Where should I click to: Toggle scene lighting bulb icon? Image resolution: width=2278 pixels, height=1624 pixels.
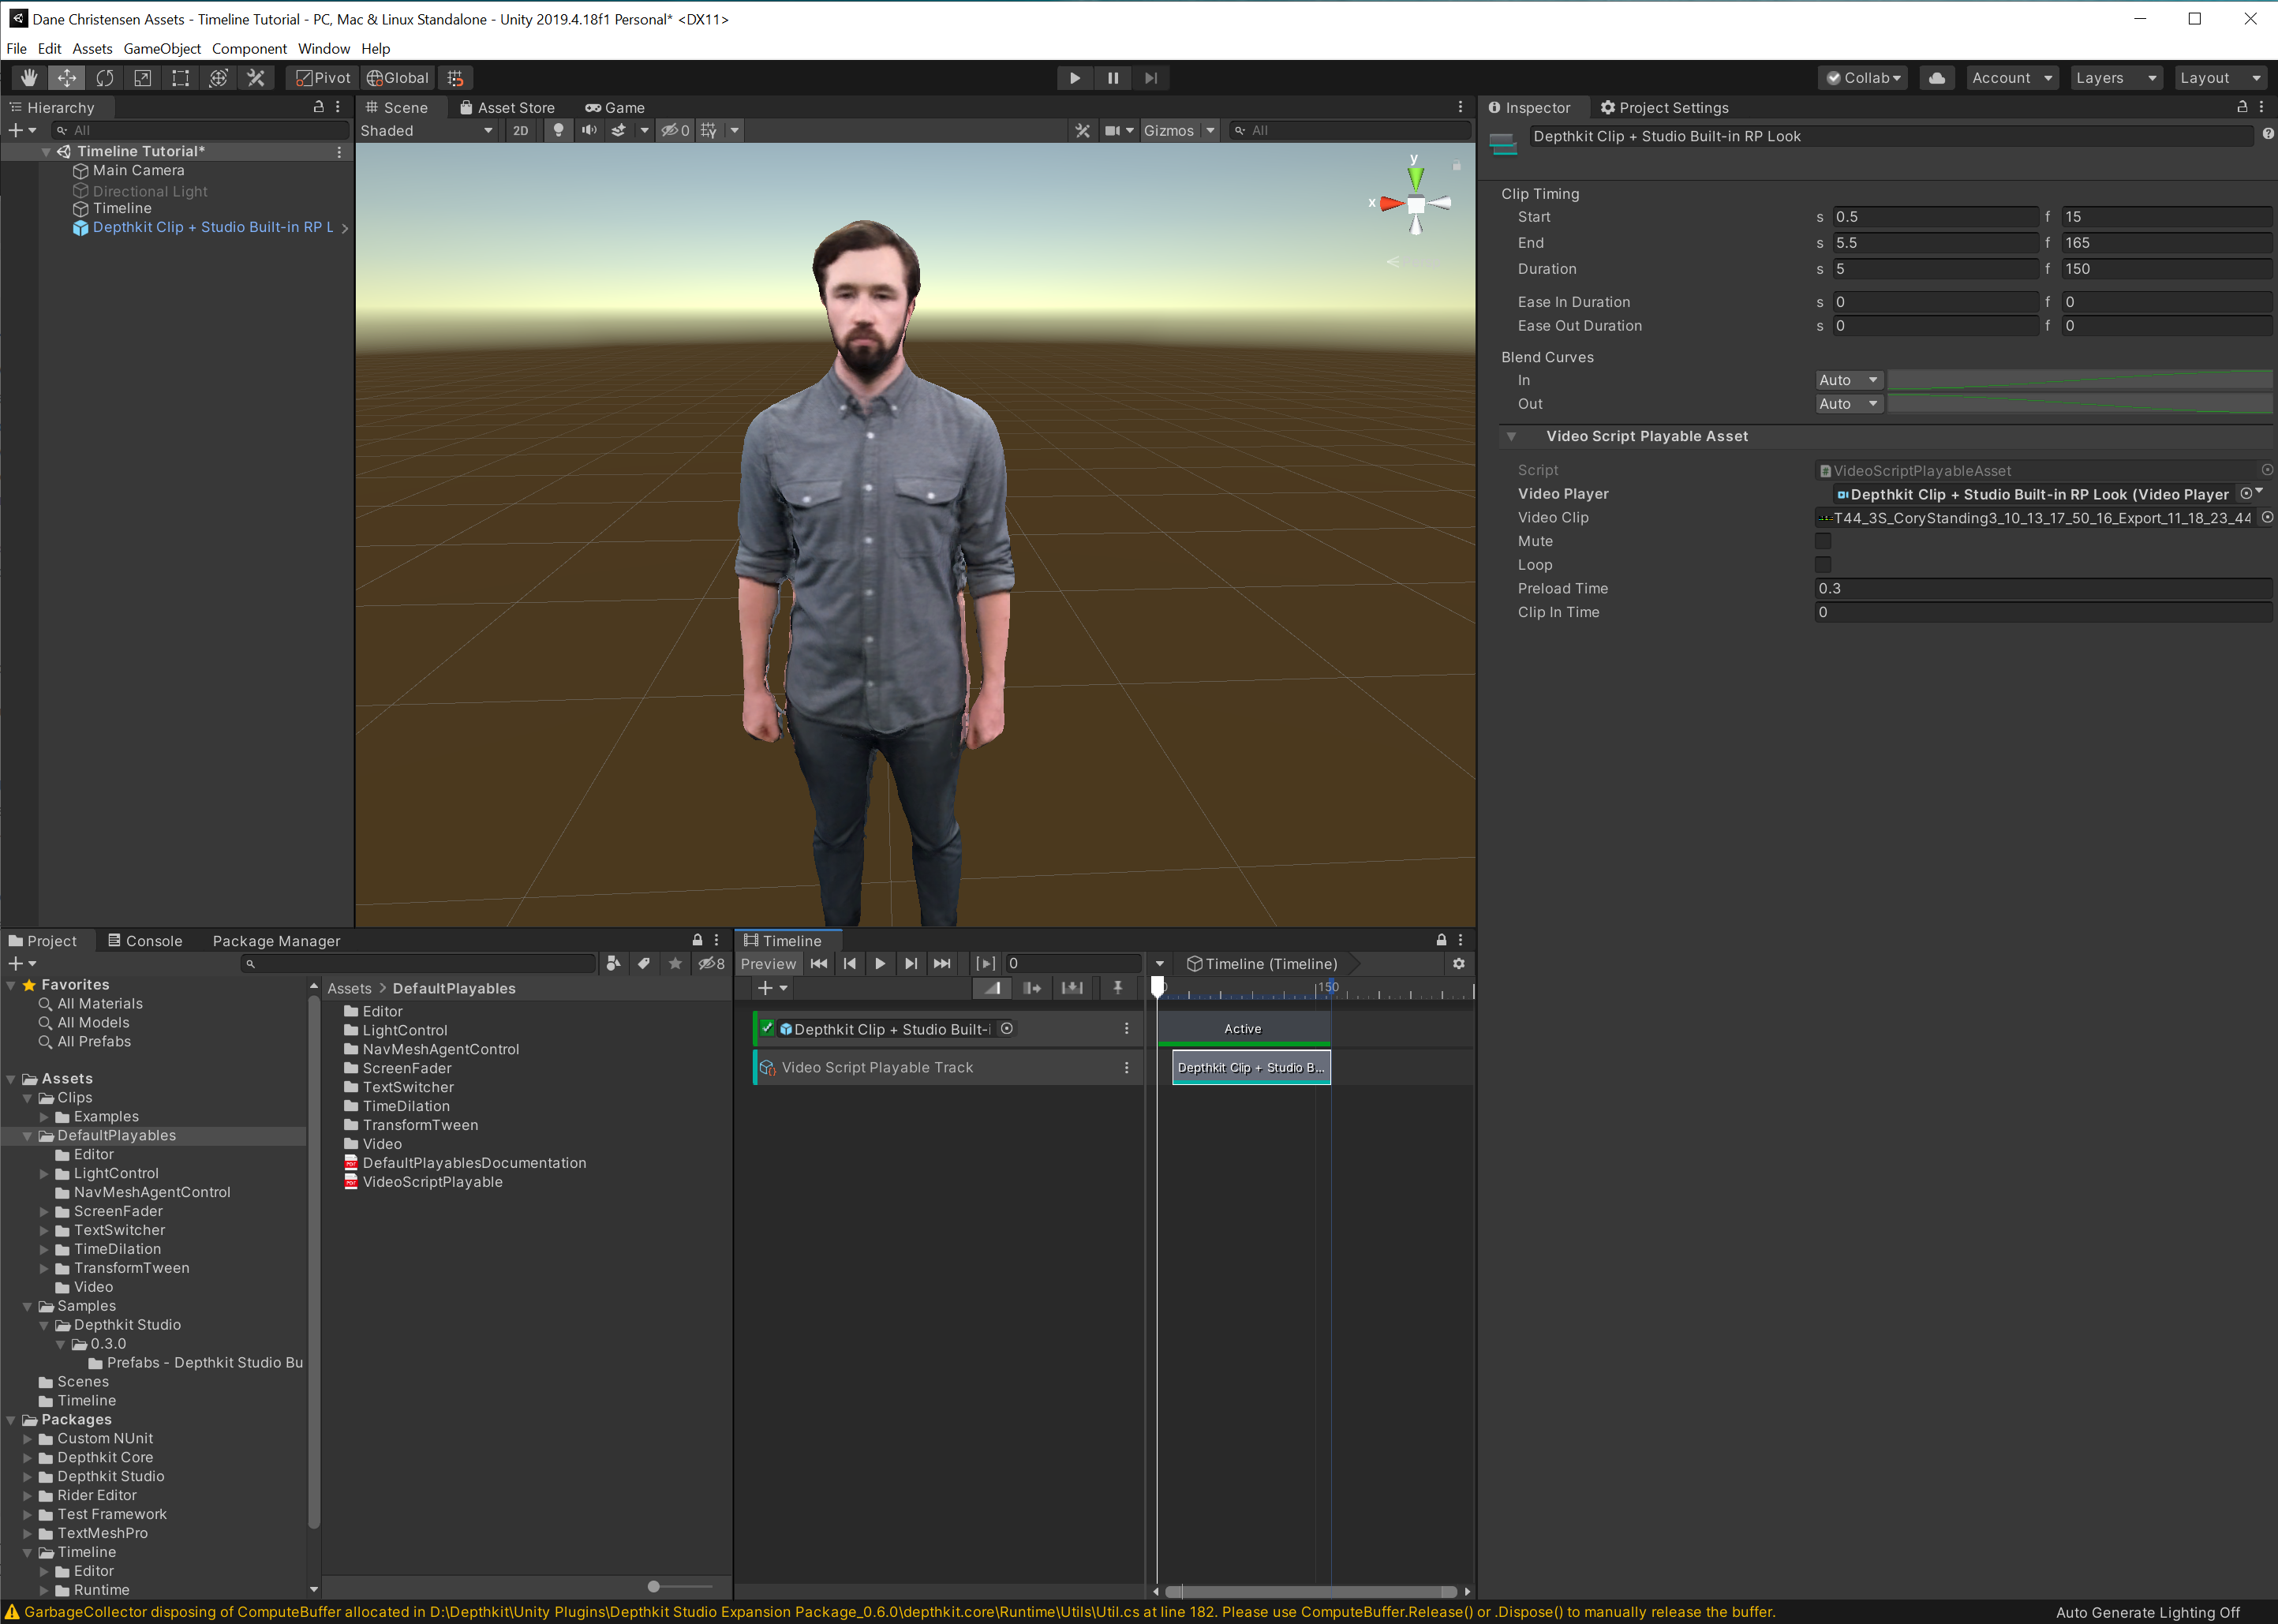pyautogui.click(x=558, y=130)
